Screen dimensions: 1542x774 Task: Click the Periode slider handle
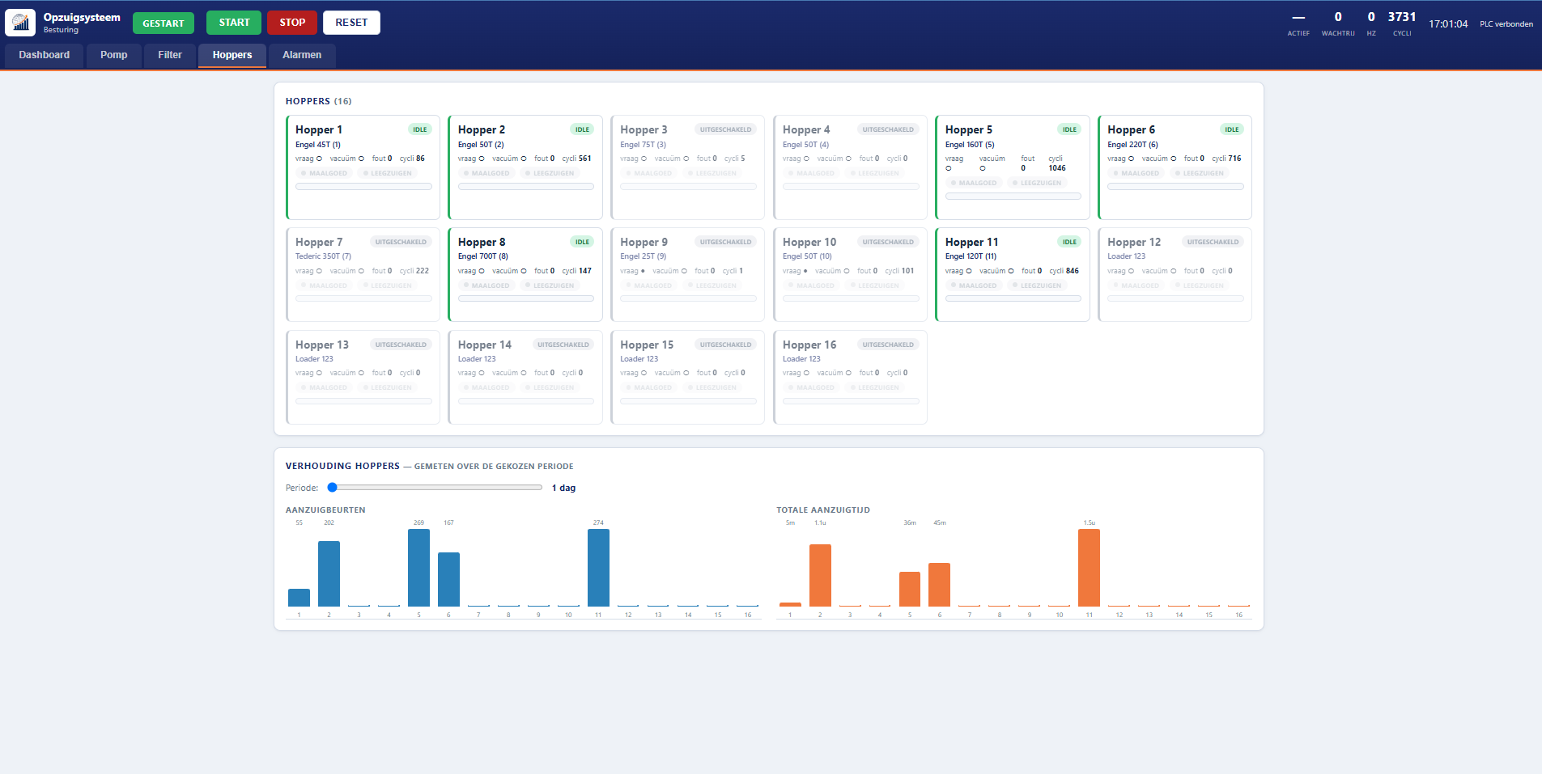[x=332, y=488]
